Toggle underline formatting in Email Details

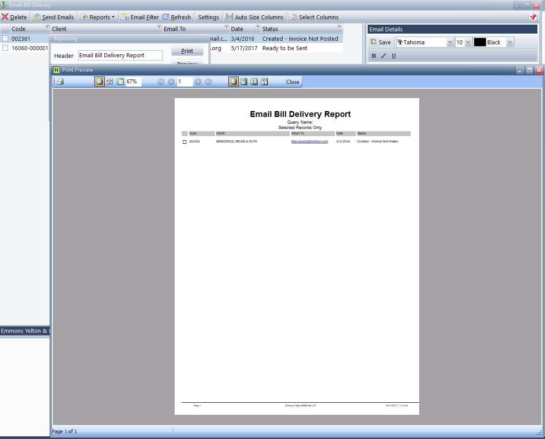pos(394,56)
